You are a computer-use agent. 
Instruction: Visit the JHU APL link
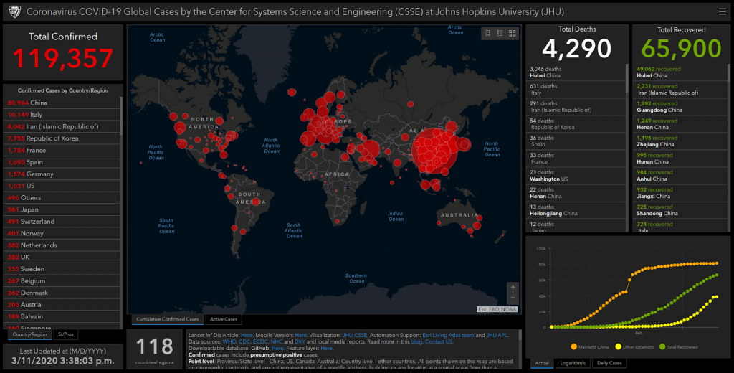point(497,335)
